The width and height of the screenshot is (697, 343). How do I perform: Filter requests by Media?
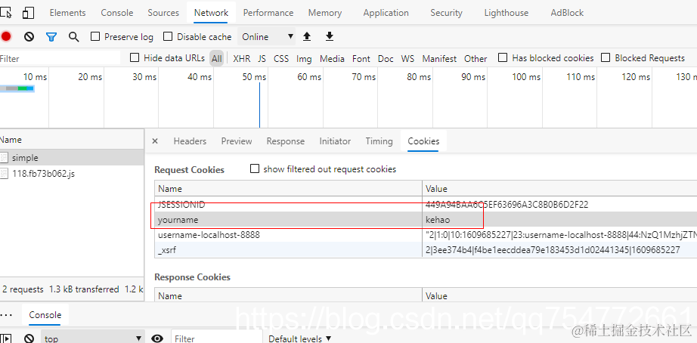click(332, 58)
